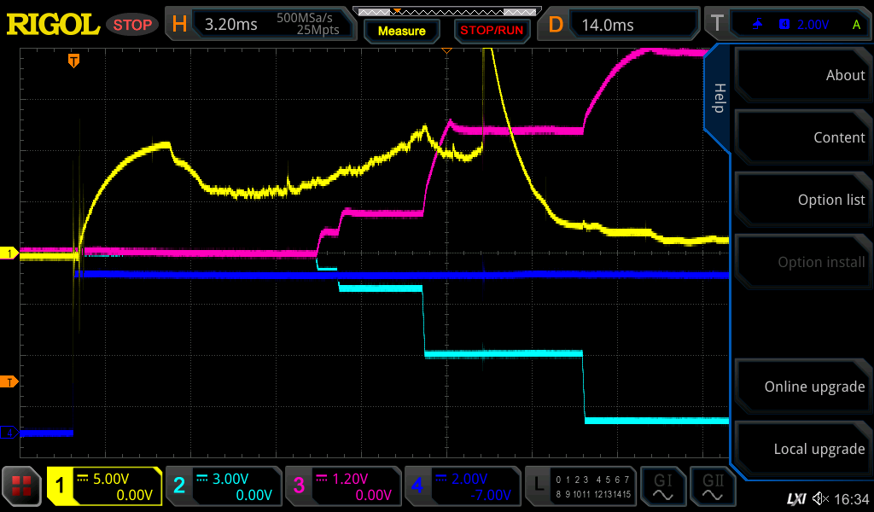
Task: Click the muted speaker sound icon
Action: (820, 498)
